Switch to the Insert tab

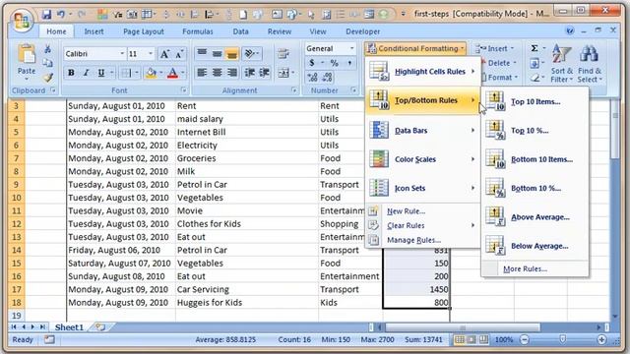[94, 31]
